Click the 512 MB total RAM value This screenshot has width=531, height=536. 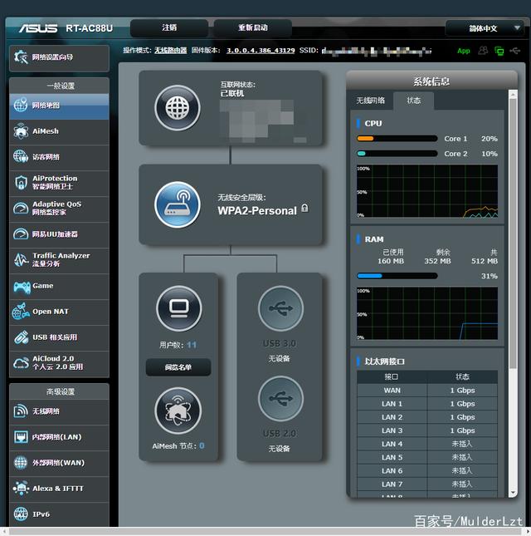pyautogui.click(x=485, y=261)
